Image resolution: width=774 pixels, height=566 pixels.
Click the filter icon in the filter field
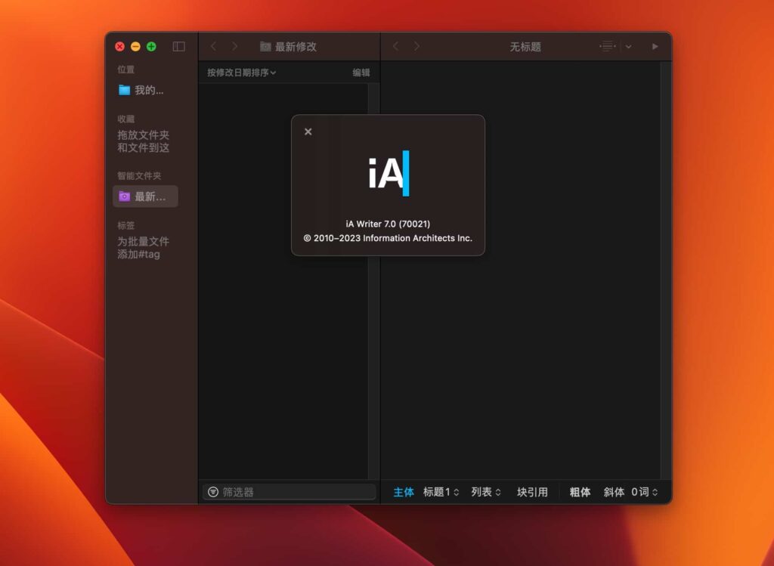pyautogui.click(x=214, y=492)
